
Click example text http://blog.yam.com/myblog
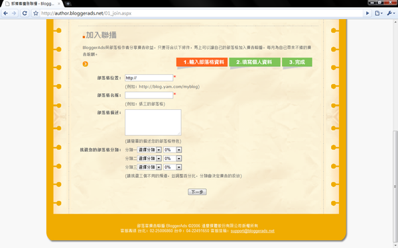168,87
